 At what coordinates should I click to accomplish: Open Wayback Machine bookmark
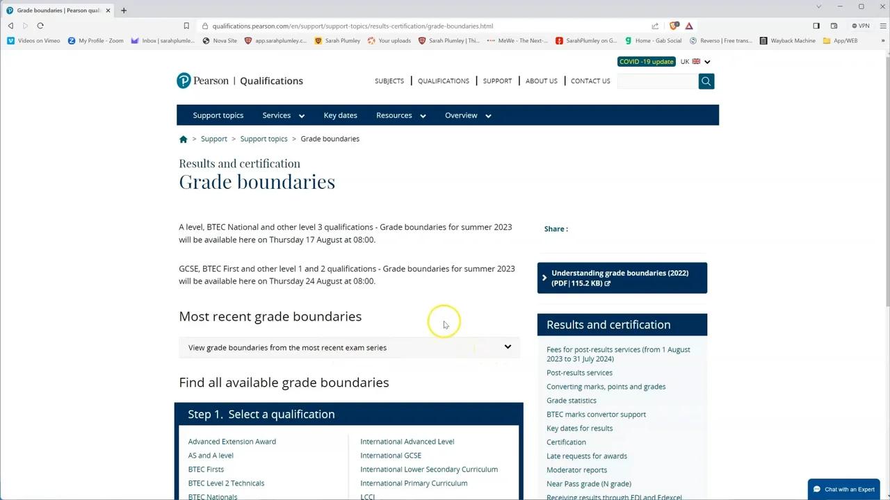[x=787, y=41]
